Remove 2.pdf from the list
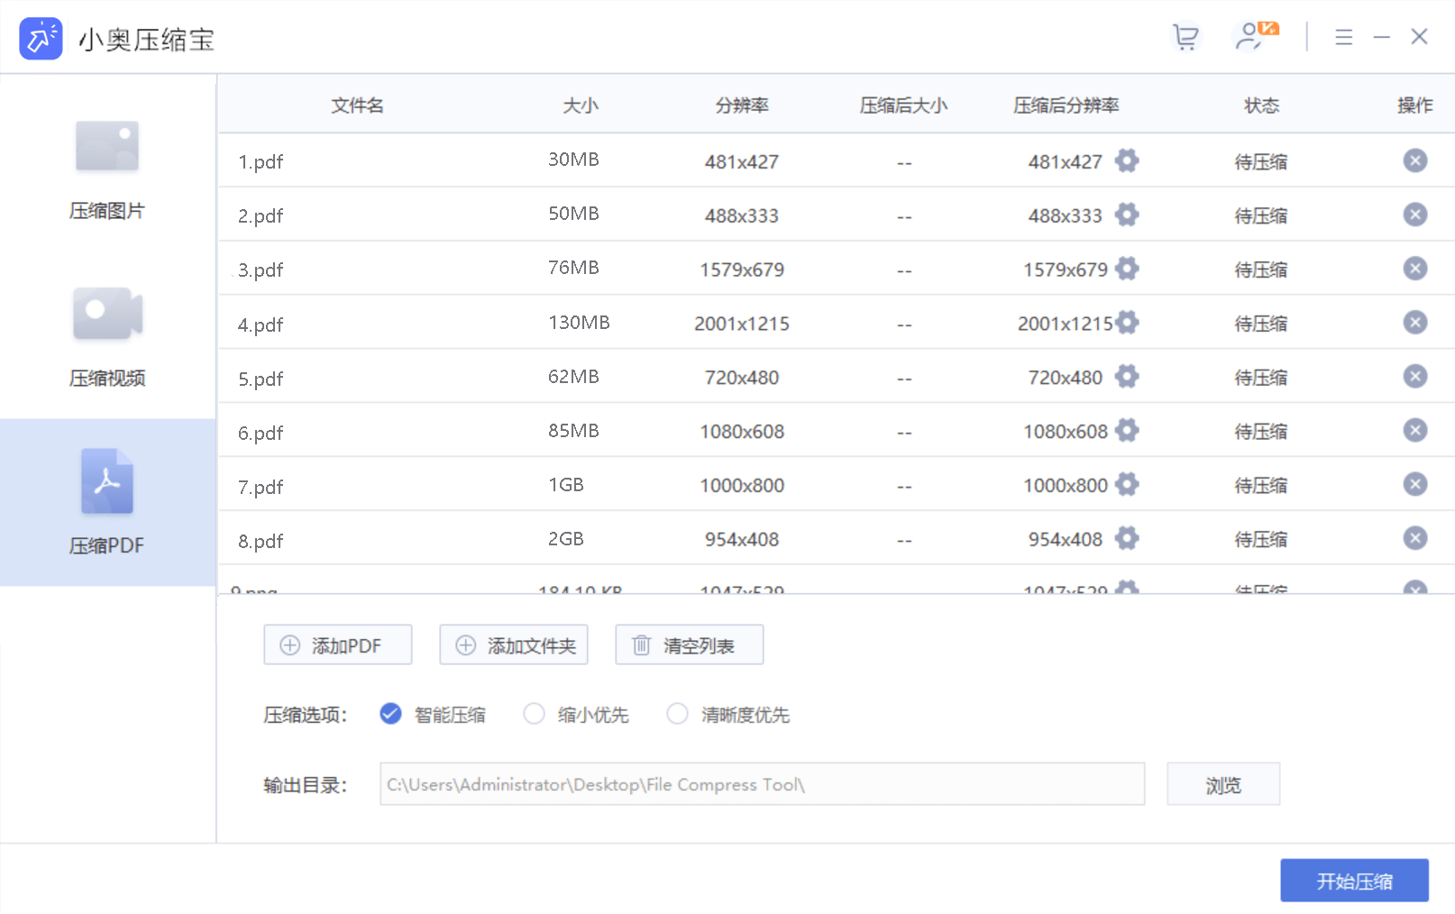This screenshot has height=914, width=1455. click(1414, 215)
